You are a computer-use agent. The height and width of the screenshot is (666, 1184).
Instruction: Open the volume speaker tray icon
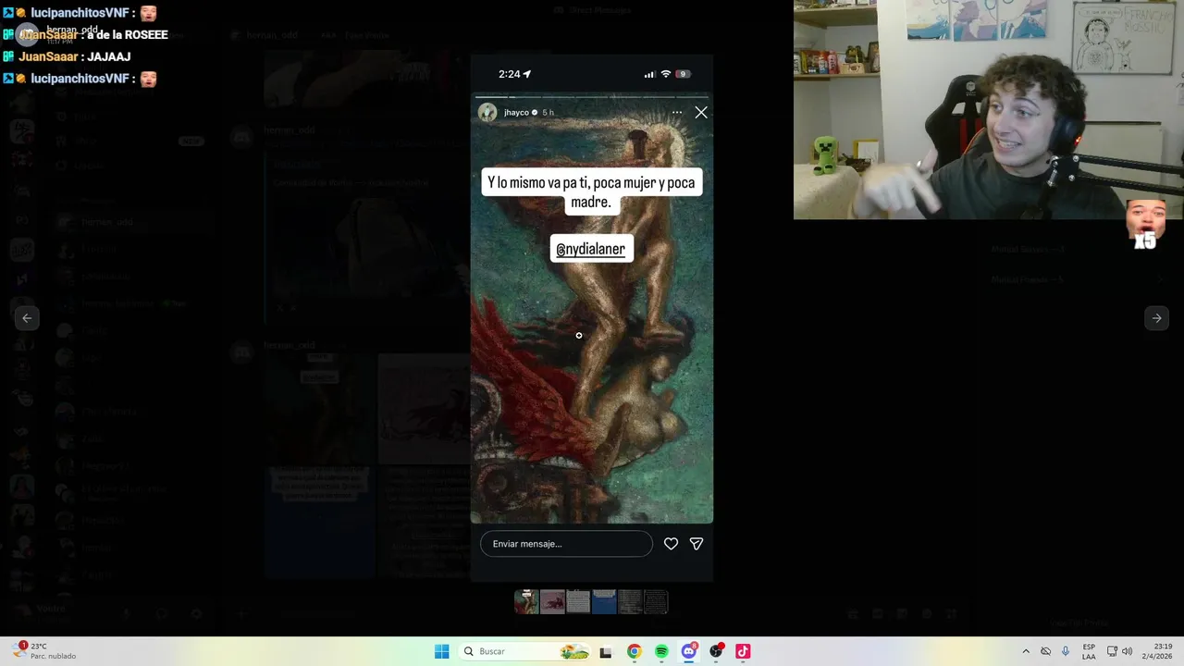click(x=1127, y=651)
